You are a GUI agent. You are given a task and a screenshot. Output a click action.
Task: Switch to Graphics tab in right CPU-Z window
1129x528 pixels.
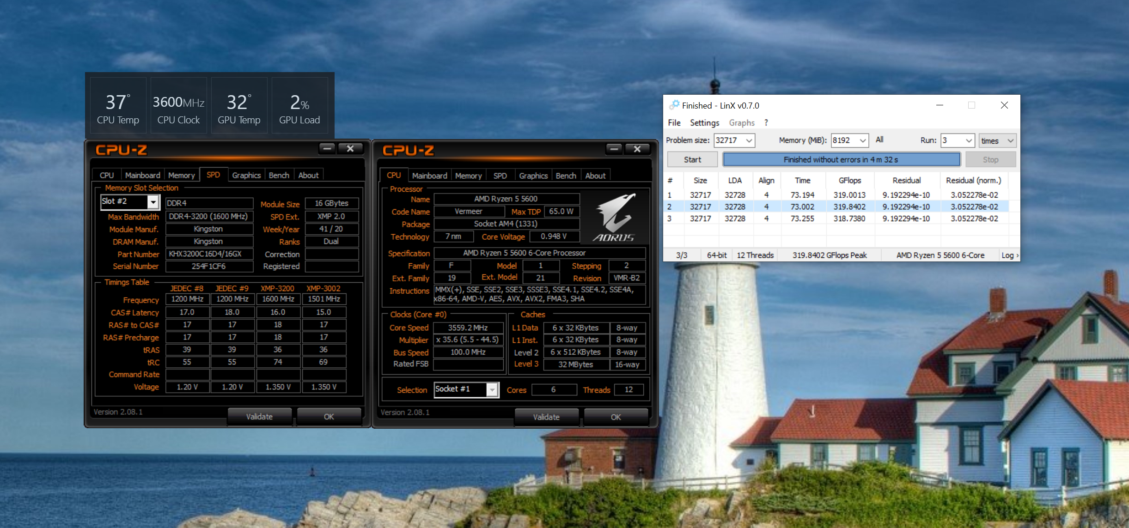[x=533, y=176]
